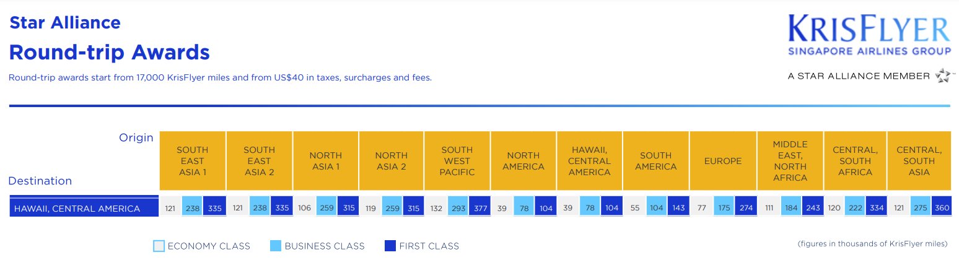Viewport: 959px width, 268px height.
Task: Select the Europe origin header
Action: pos(723,161)
